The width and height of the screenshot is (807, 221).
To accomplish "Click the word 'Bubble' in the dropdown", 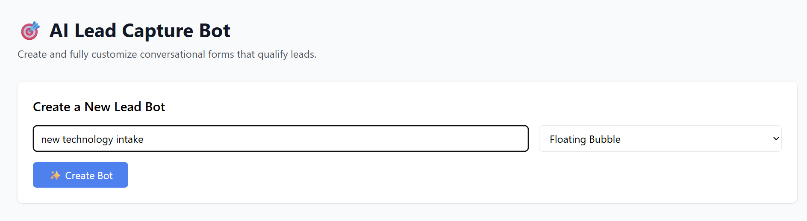I will click(x=604, y=139).
